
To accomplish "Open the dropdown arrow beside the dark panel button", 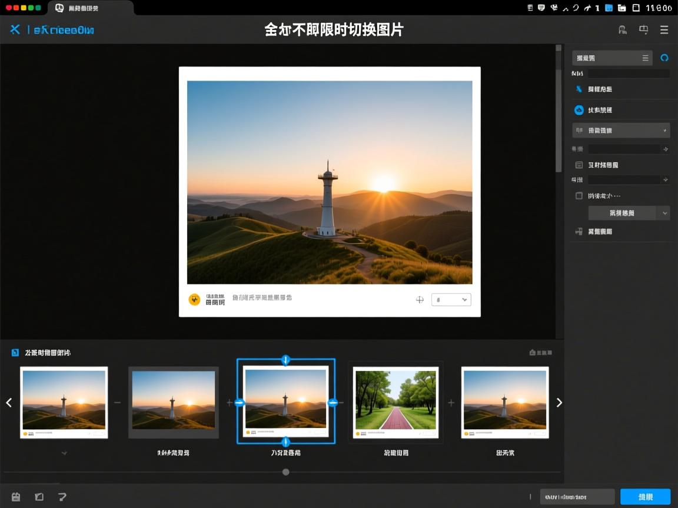I will tap(664, 213).
